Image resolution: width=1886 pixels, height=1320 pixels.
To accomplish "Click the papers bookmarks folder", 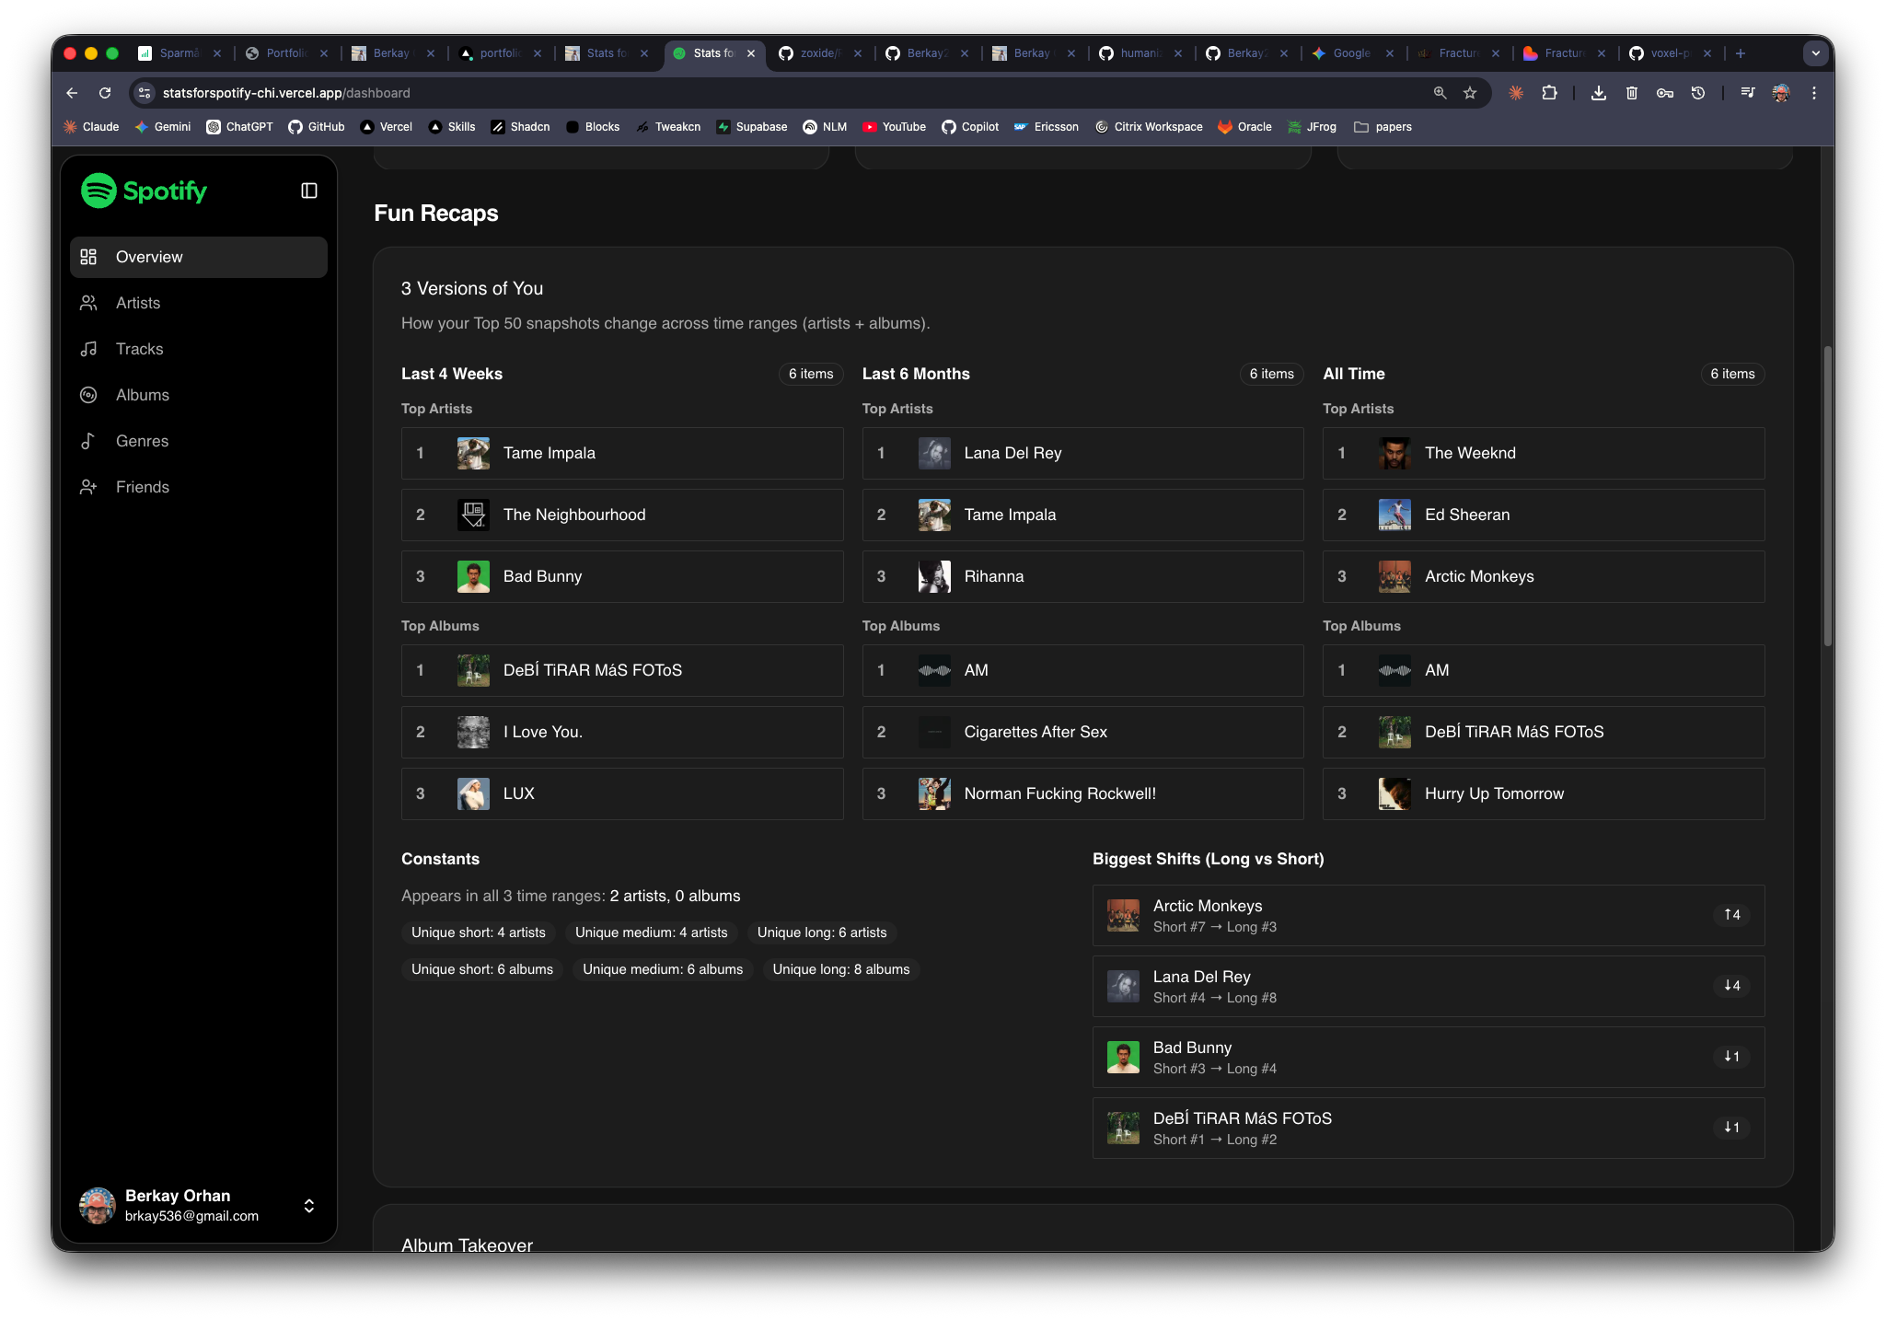I will pyautogui.click(x=1383, y=127).
